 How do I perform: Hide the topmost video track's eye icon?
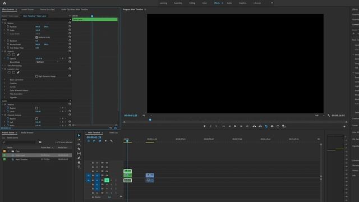pyautogui.click(x=107, y=163)
